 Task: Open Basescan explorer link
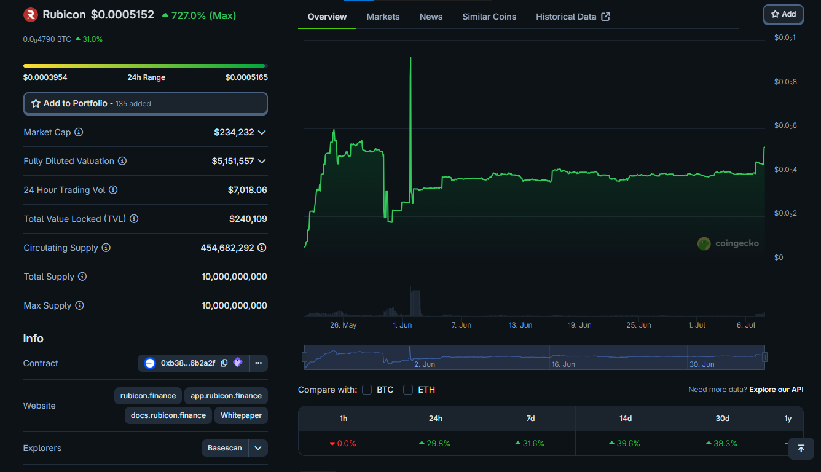[225, 448]
